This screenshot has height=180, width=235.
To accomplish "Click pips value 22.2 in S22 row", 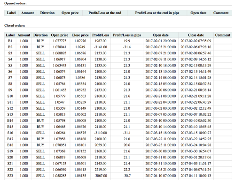I will (x=127, y=170).
